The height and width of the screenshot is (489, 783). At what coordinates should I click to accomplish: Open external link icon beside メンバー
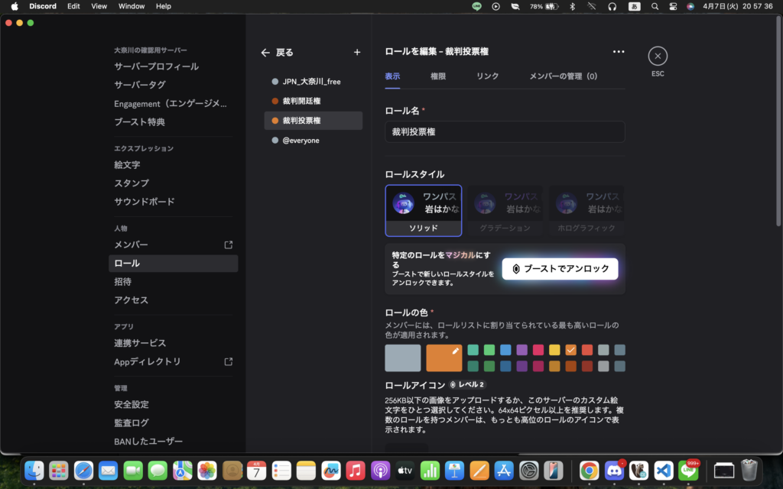[228, 244]
